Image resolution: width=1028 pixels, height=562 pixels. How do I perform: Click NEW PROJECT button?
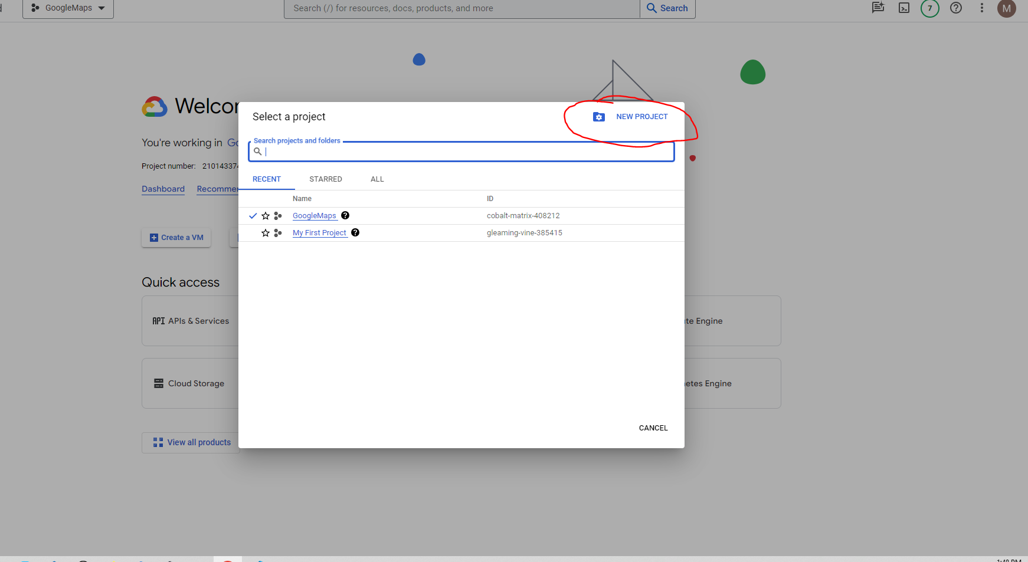click(x=630, y=117)
